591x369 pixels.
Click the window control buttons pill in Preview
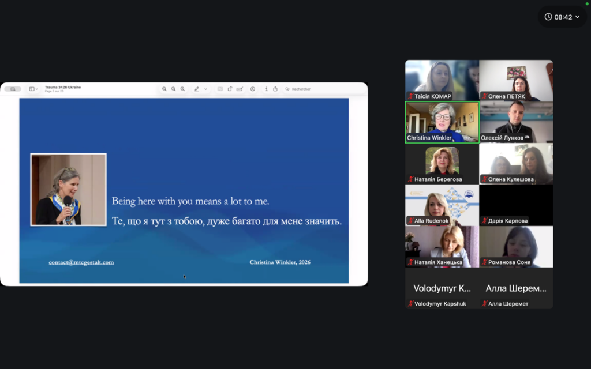click(13, 89)
